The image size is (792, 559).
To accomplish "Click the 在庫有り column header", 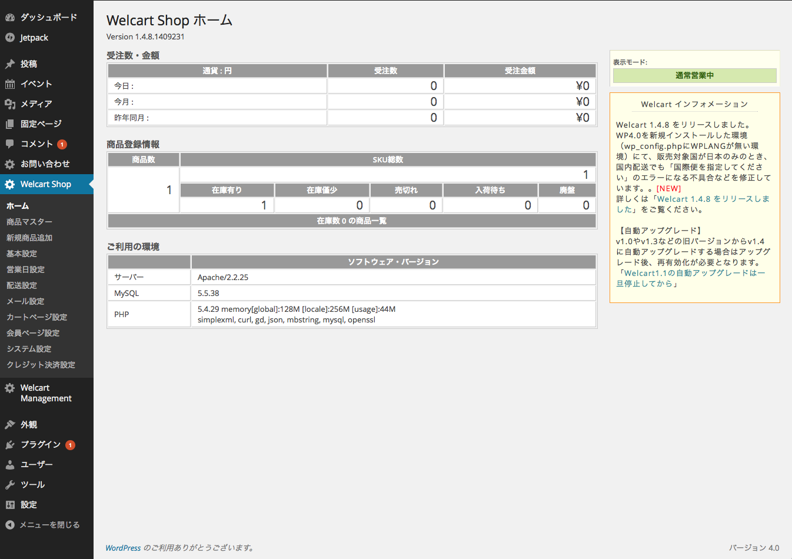I will (227, 190).
